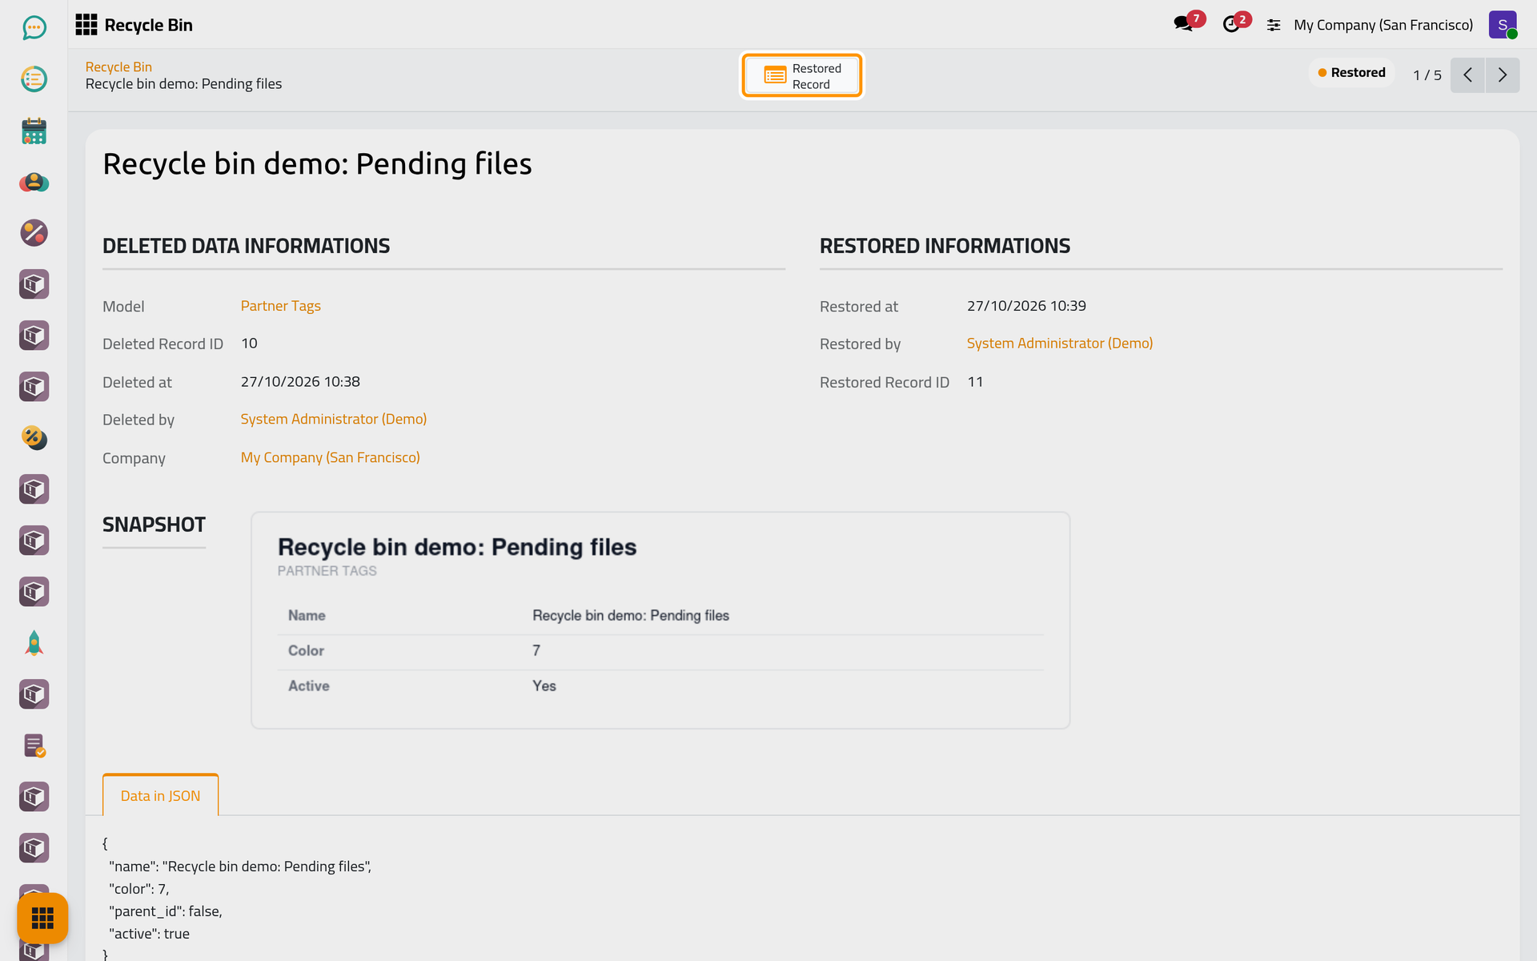
Task: Click the orange floating apps grid button
Action: 42,918
